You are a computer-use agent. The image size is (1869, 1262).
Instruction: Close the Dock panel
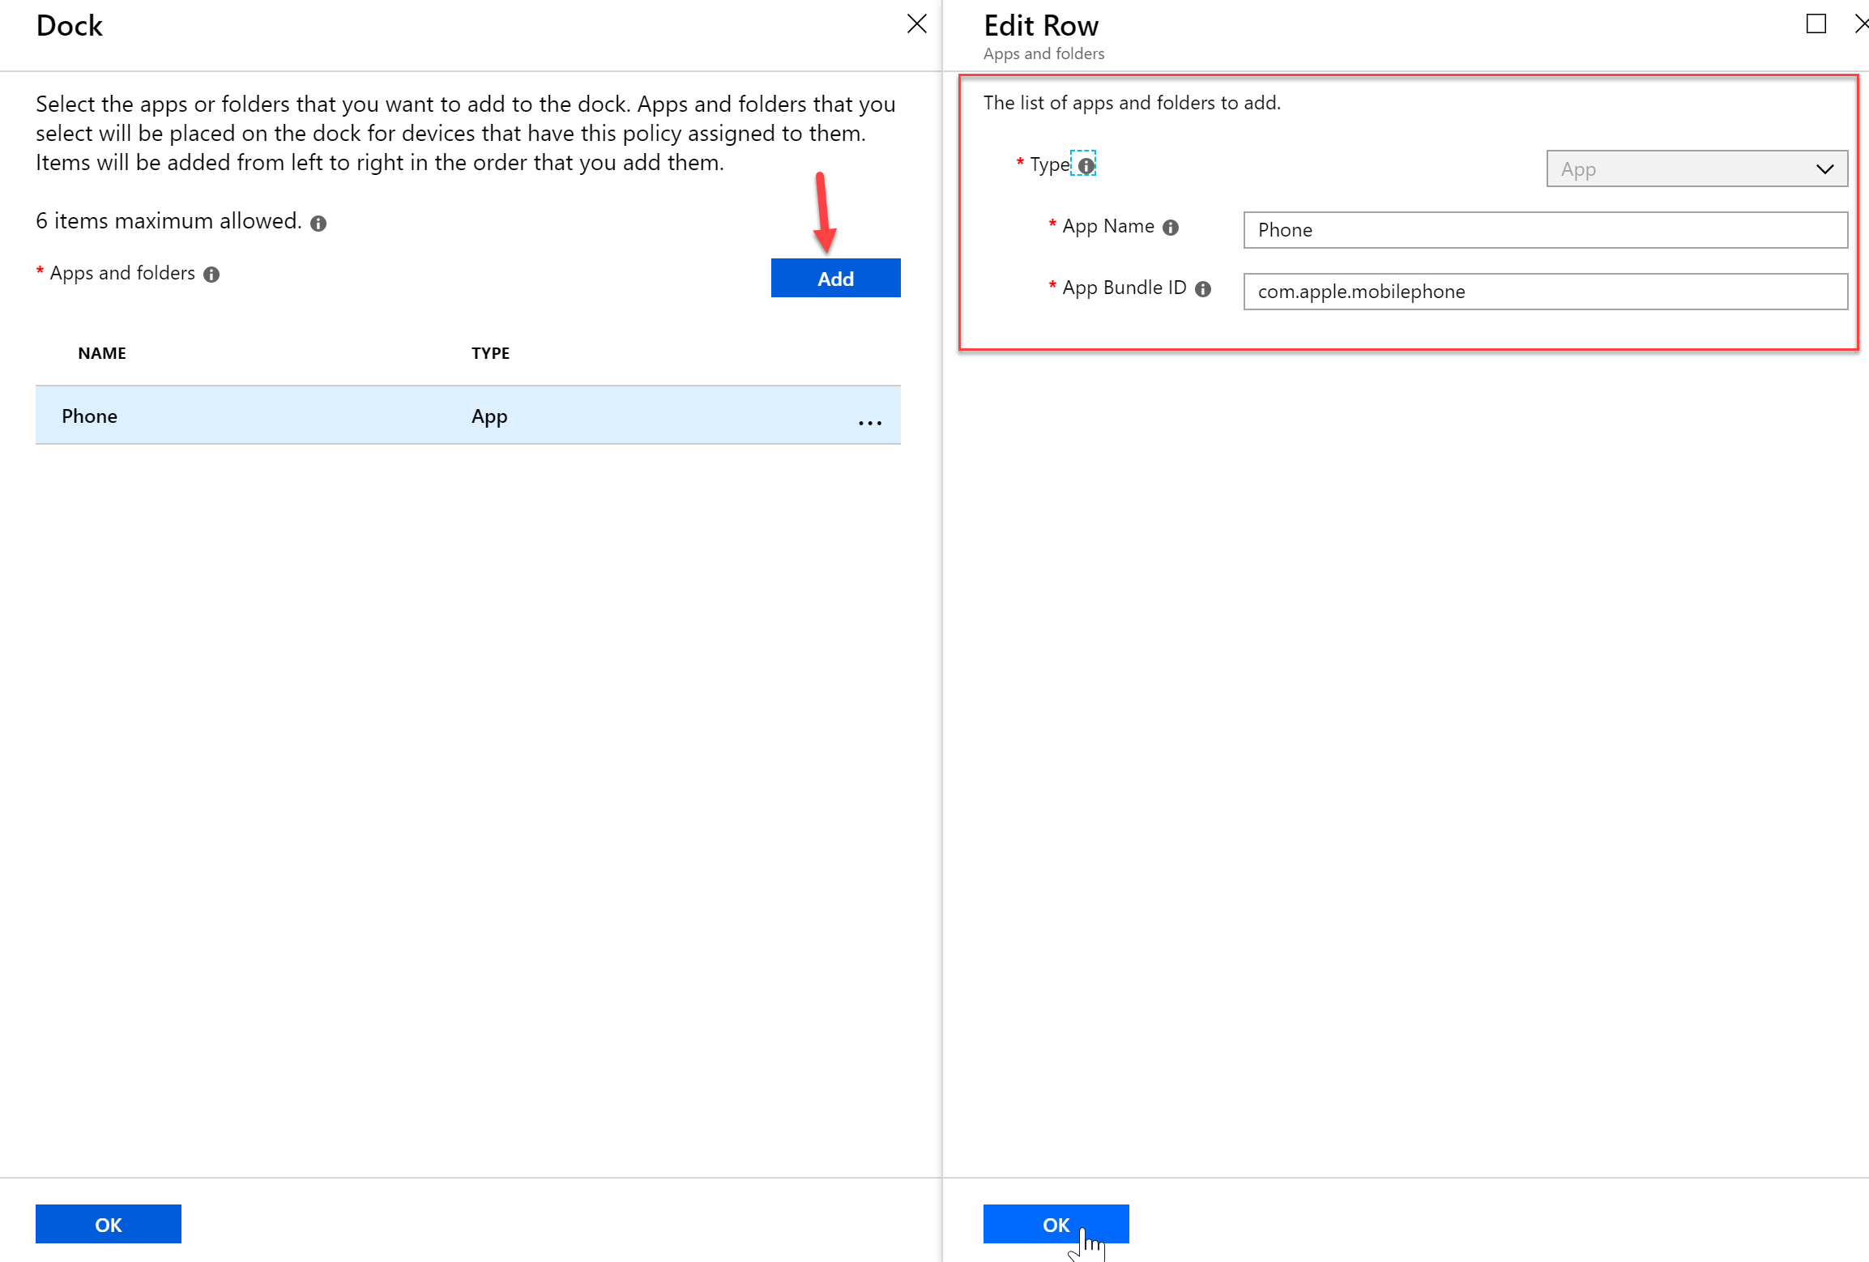point(916,24)
